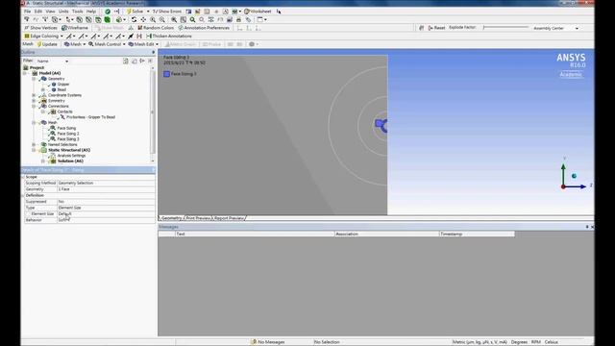Select Named Selections tree item
This screenshot has height=346, width=615.
tap(62, 145)
